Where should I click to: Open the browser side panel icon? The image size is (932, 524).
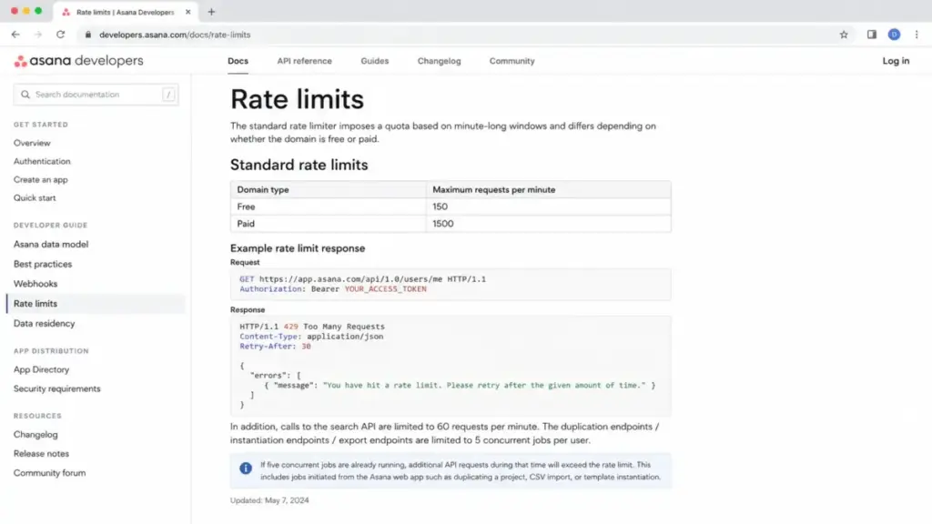pos(871,35)
